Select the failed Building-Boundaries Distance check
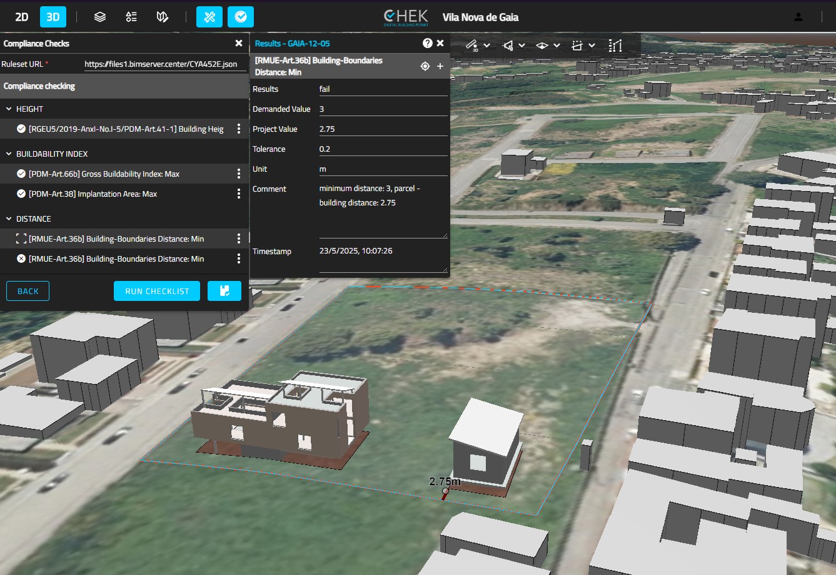Screen dimensions: 836x575 116,258
